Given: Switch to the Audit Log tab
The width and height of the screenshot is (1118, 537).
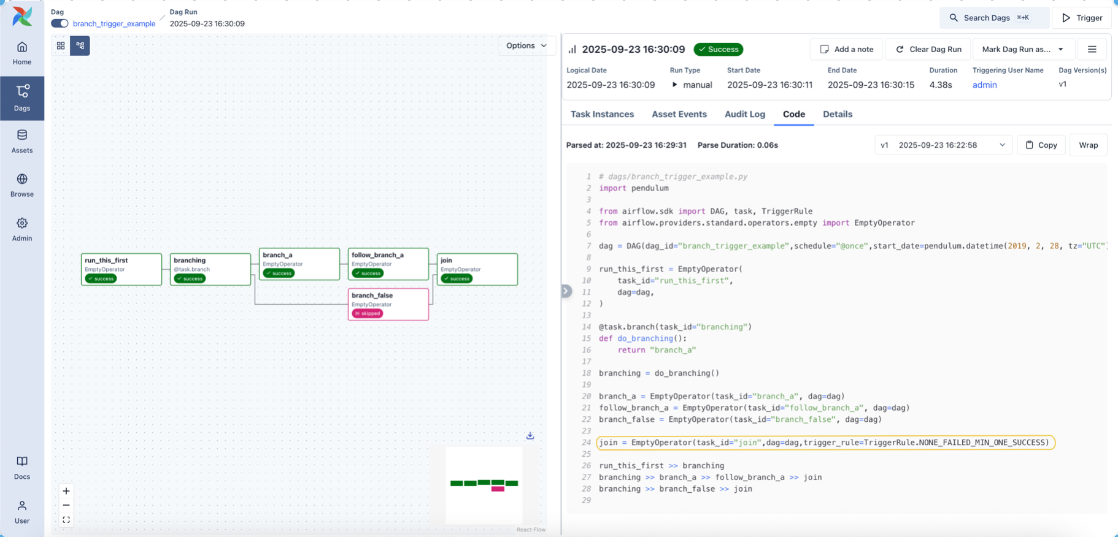Looking at the screenshot, I should (x=744, y=114).
